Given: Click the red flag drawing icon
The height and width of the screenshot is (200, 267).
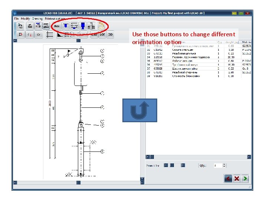Looking at the screenshot, I should [x=21, y=34].
